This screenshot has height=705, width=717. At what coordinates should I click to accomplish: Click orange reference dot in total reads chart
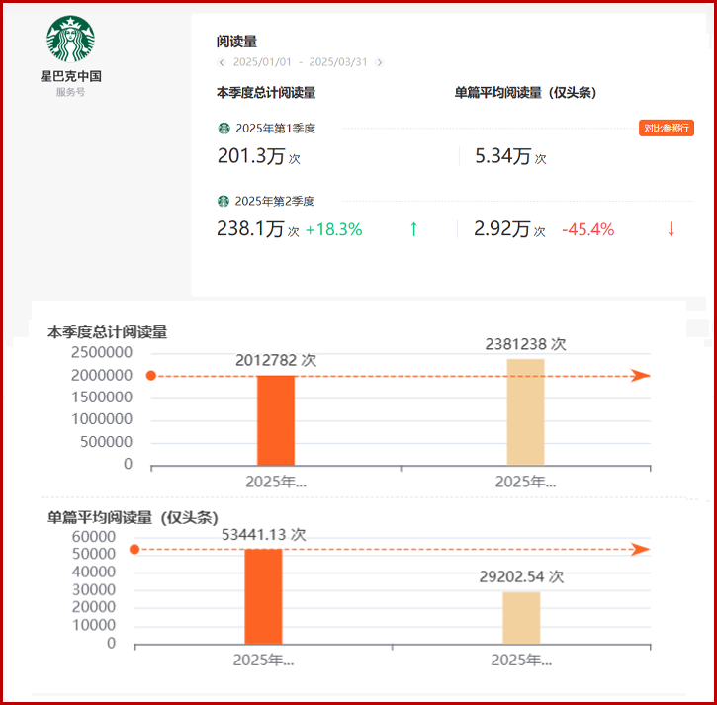pos(151,376)
